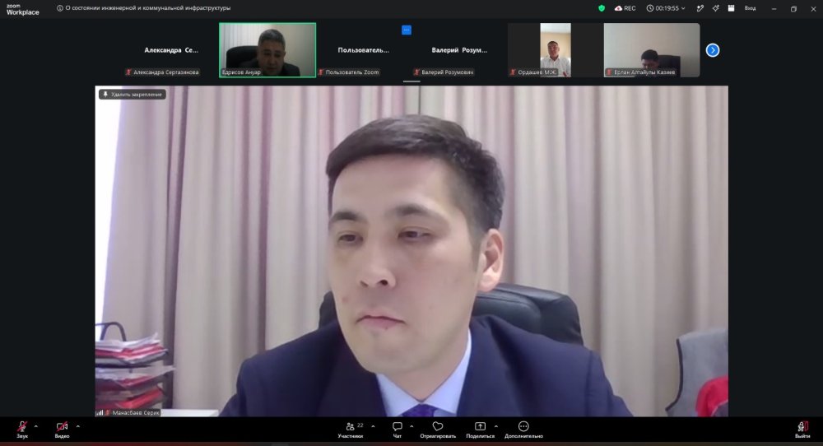Select Ерлан Алтайұлы Казиев video thumbnail
This screenshot has width=823, height=446.
(x=651, y=50)
